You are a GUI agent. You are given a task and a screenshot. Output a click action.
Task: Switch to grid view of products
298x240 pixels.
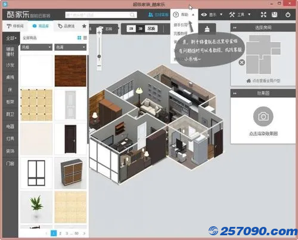79,38
